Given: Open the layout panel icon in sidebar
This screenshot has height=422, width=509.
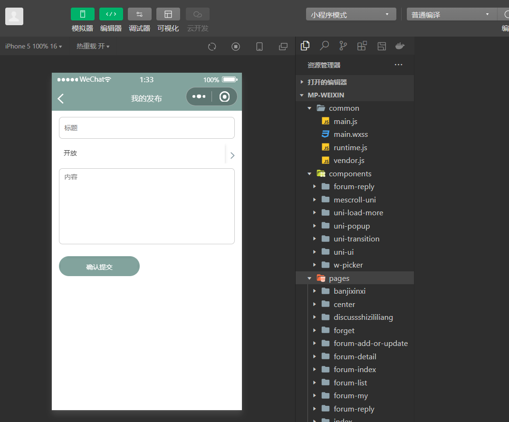Looking at the screenshot, I should pyautogui.click(x=382, y=46).
